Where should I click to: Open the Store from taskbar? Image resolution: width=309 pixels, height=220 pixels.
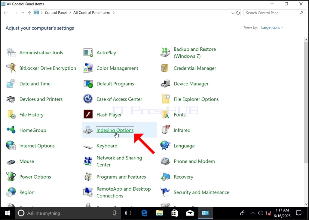coord(175,213)
